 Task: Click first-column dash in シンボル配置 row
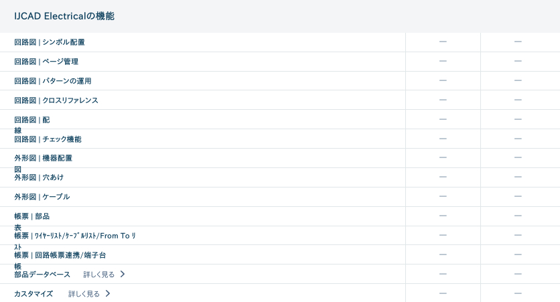[x=443, y=42]
